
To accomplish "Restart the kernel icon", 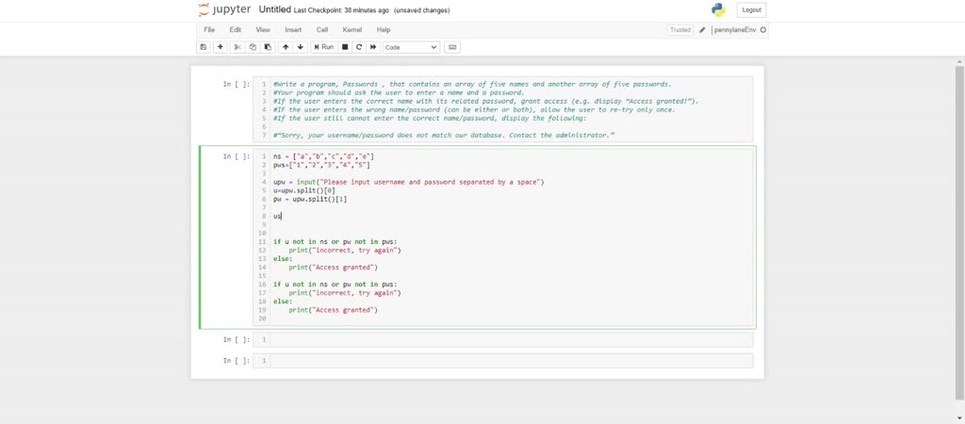I will coord(359,47).
